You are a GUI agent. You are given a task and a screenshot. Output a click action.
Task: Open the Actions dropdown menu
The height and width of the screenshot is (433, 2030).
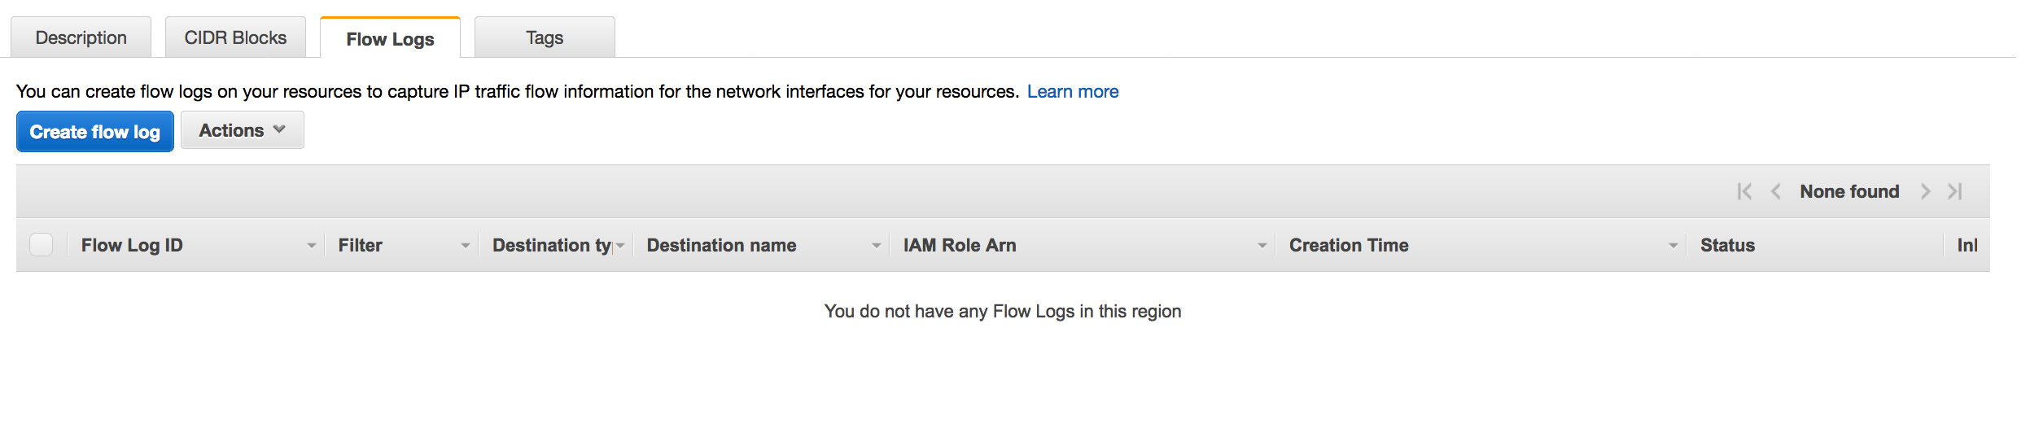243,130
